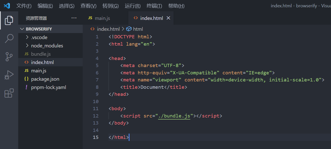Switch to the main.js tab
This screenshot has width=331, height=149.
pos(102,18)
